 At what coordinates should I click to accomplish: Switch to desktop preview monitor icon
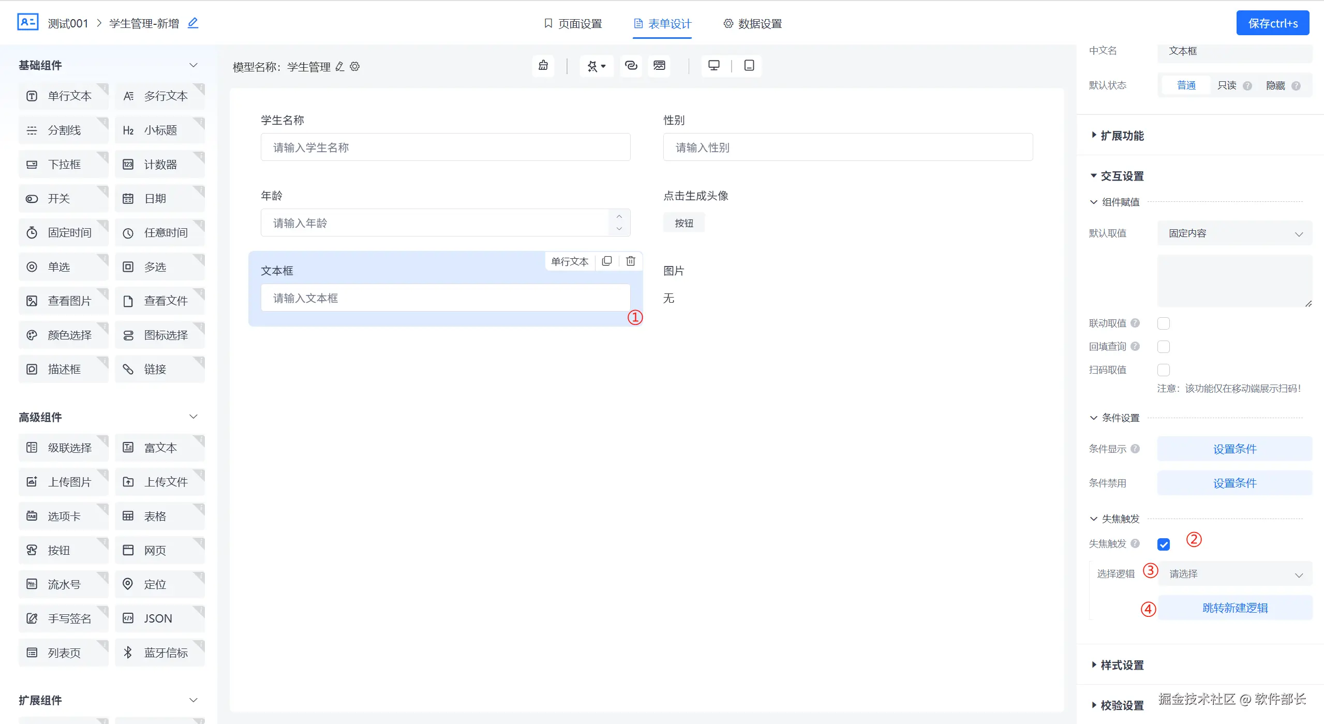[713, 66]
